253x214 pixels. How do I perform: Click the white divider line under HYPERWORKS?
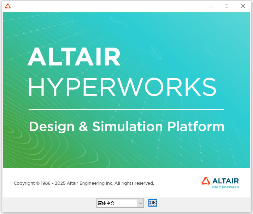(x=126, y=109)
